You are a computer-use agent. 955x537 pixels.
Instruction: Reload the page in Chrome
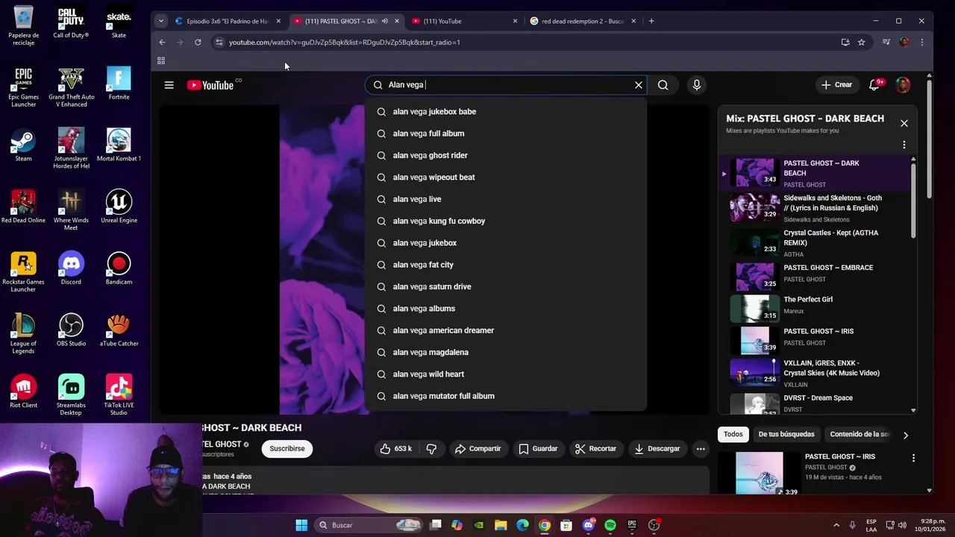pyautogui.click(x=198, y=43)
